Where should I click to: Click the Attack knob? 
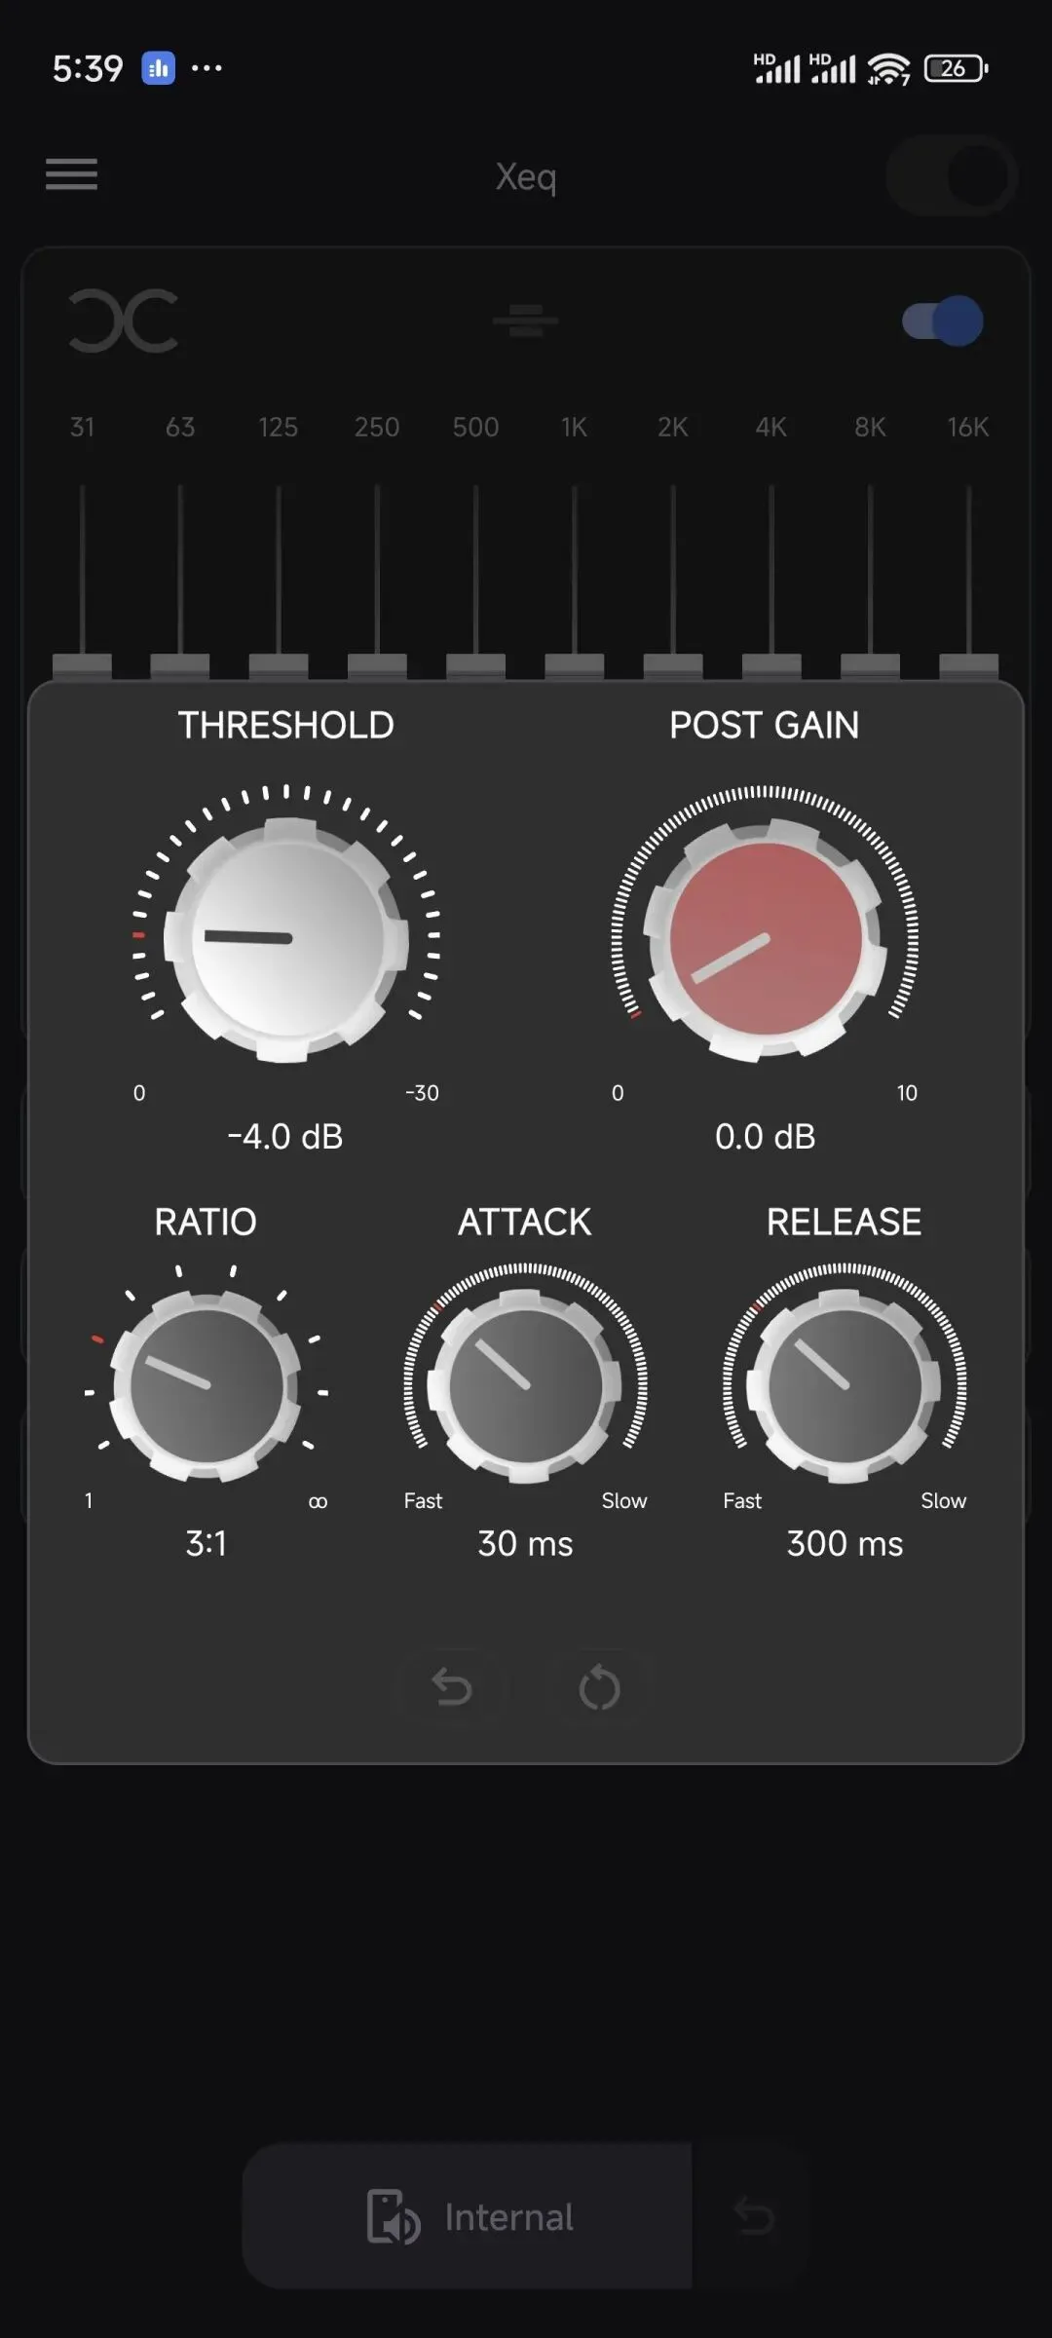525,1385
